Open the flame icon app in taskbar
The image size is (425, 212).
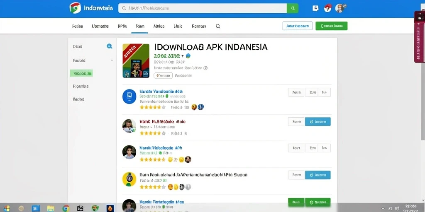[x=110, y=208]
